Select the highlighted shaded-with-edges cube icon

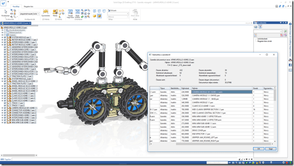99,16
